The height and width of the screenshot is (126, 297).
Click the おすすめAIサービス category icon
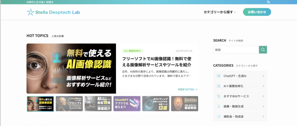(x=219, y=96)
